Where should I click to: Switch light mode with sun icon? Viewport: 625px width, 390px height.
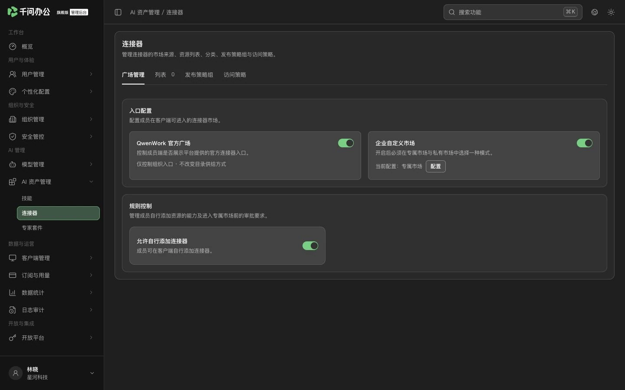tap(611, 12)
